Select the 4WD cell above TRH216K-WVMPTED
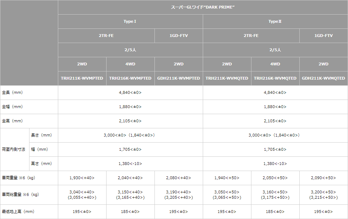 click(x=130, y=64)
